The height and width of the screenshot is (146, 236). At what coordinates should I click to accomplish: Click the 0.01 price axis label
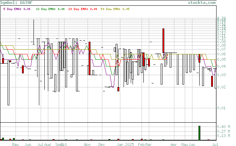221,108
